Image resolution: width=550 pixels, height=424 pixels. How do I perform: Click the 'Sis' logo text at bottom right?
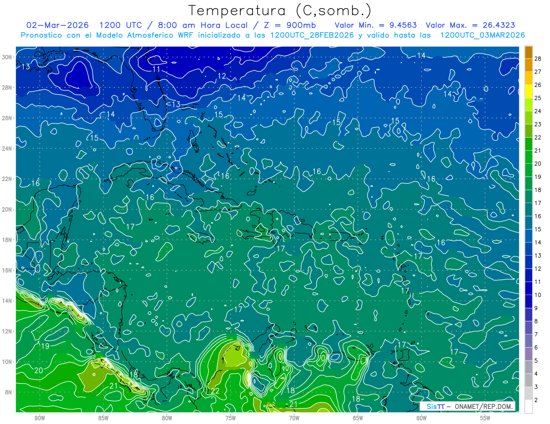click(431, 407)
